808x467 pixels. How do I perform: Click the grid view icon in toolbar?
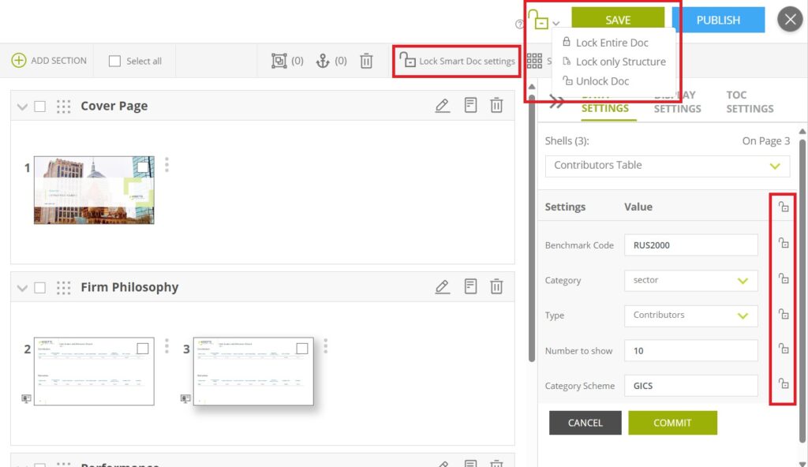pyautogui.click(x=534, y=61)
